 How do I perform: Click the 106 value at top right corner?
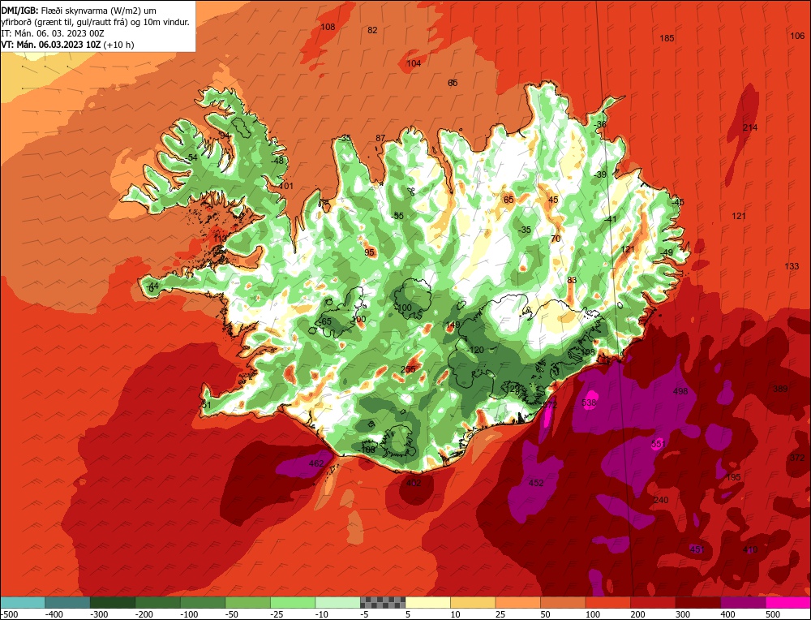tap(797, 36)
